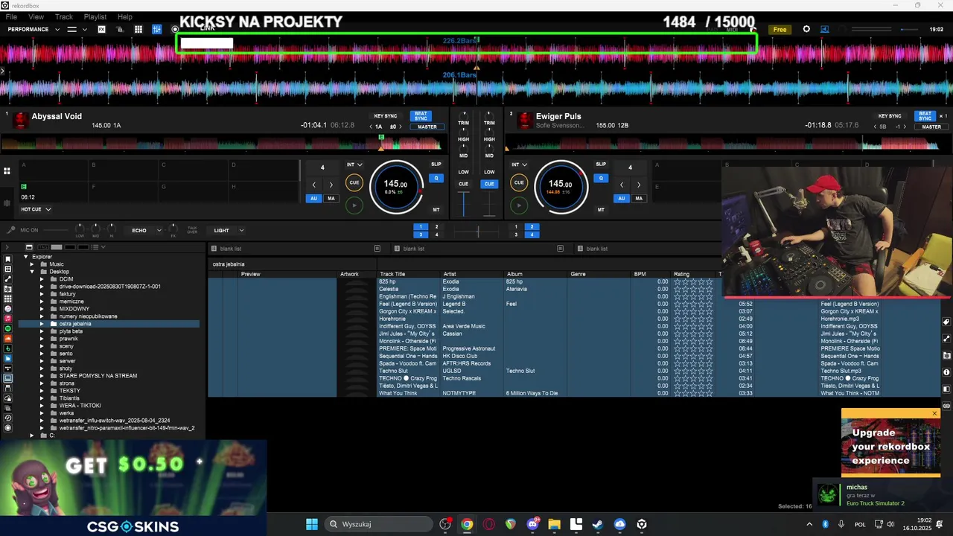Expand the MIXDOWNY folder
Viewport: 953px width, 536px height.
(42, 309)
